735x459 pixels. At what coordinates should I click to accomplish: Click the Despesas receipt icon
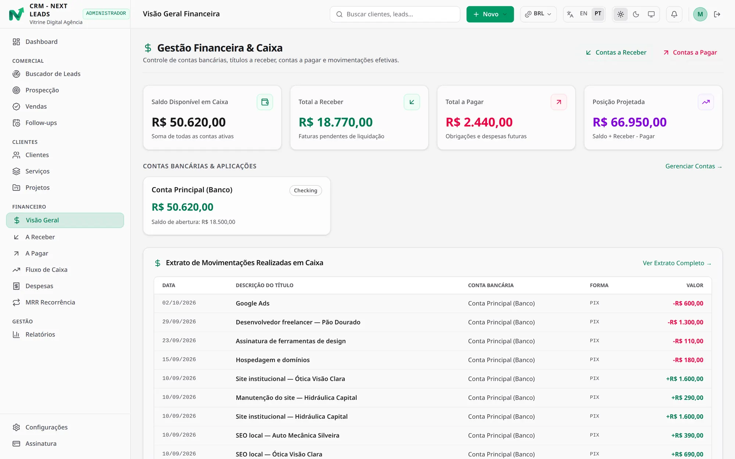click(x=16, y=286)
